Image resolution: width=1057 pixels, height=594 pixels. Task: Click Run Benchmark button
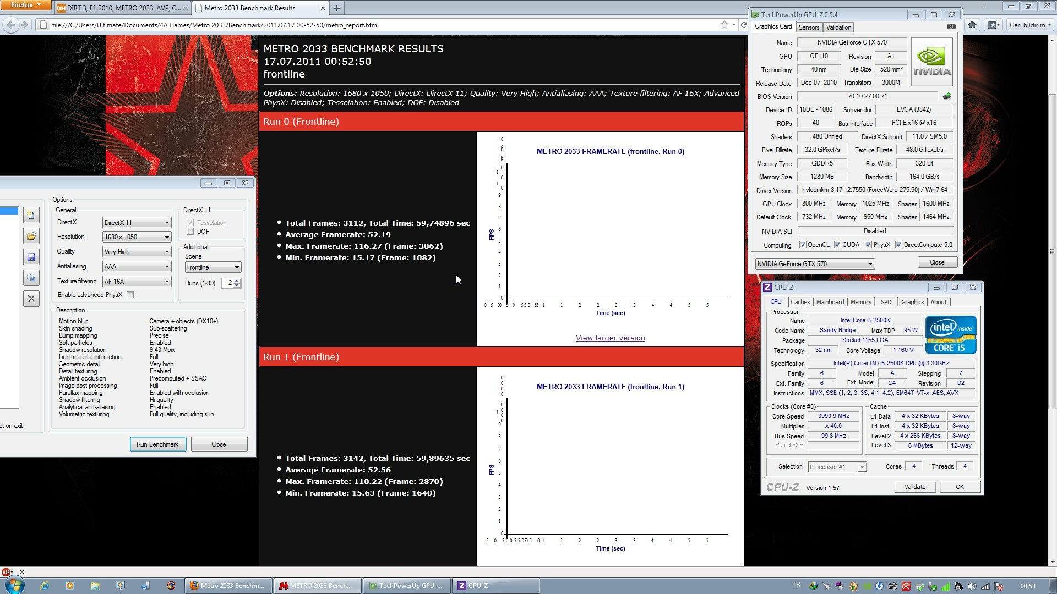coord(157,444)
